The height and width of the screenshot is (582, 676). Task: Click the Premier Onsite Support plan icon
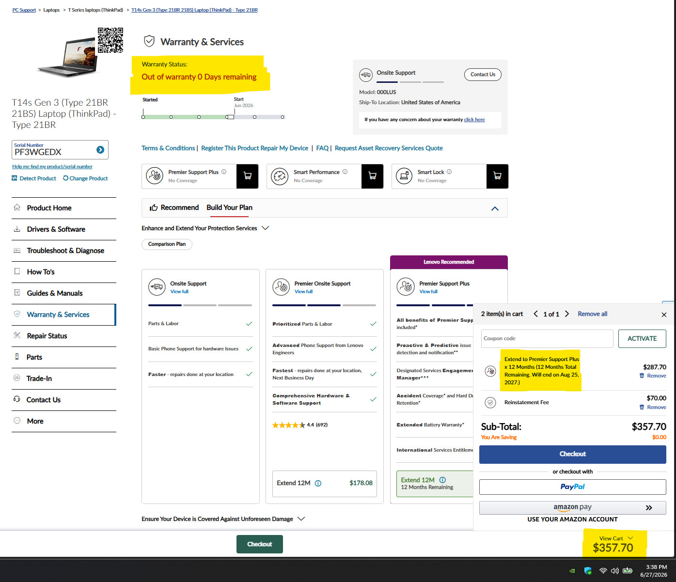click(281, 287)
